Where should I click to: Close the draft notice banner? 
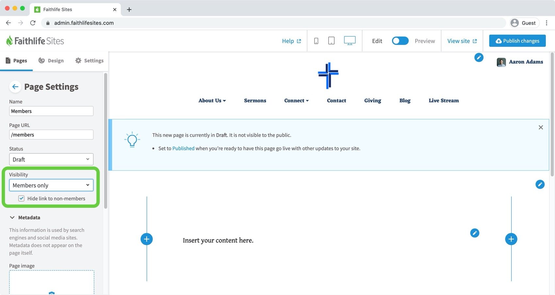[x=541, y=127]
